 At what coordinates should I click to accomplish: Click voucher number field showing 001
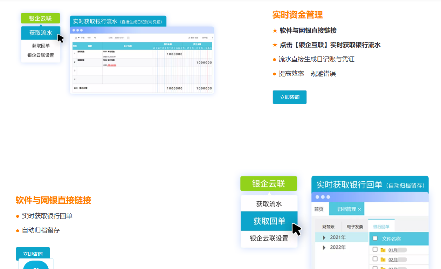[89, 38]
